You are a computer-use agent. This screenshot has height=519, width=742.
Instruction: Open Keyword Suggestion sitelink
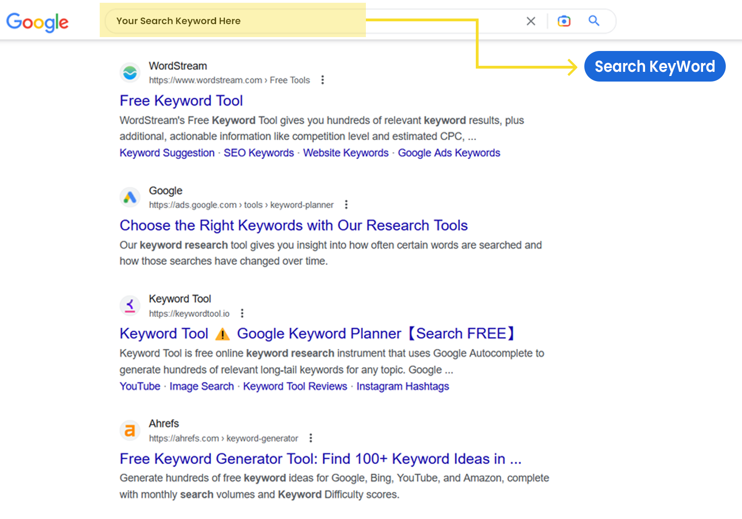[167, 153]
